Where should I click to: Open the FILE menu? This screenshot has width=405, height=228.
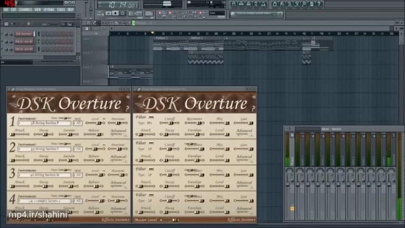click(x=6, y=9)
